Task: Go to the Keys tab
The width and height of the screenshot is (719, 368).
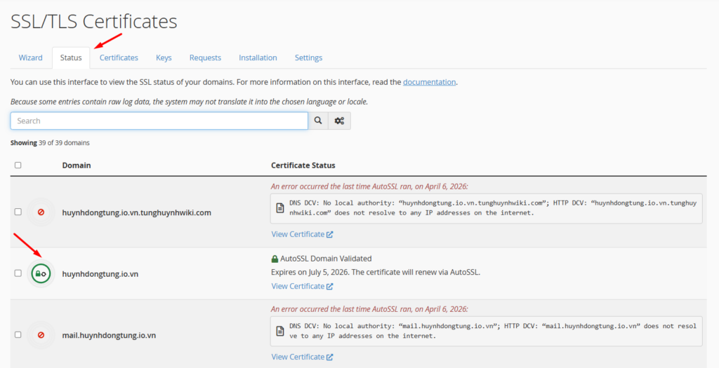Action: click(164, 57)
